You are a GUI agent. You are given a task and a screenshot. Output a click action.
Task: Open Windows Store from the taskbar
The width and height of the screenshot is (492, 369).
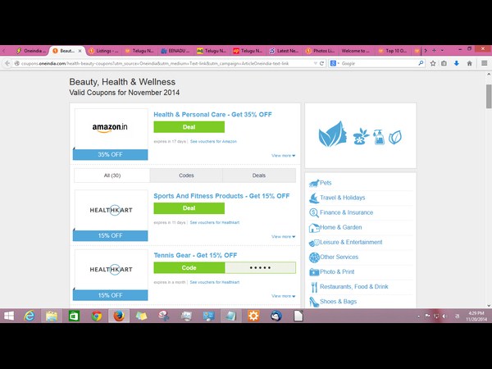point(74,316)
